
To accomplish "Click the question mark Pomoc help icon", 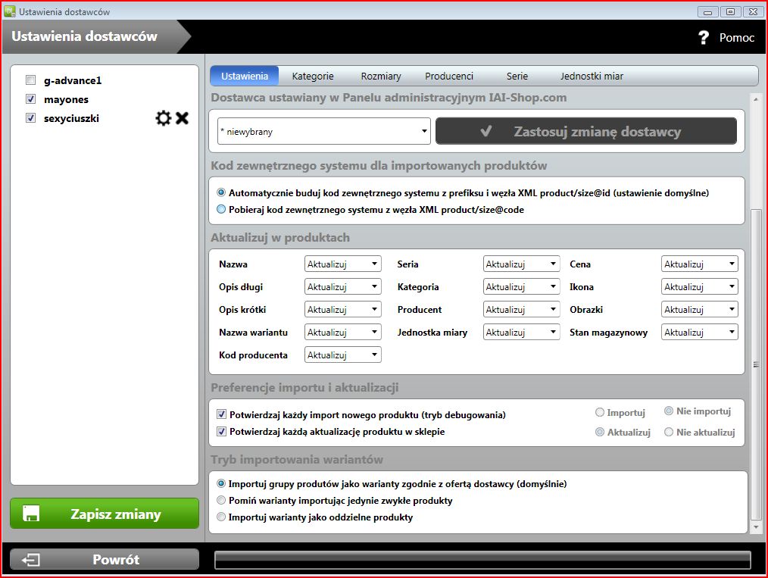I will tap(704, 37).
